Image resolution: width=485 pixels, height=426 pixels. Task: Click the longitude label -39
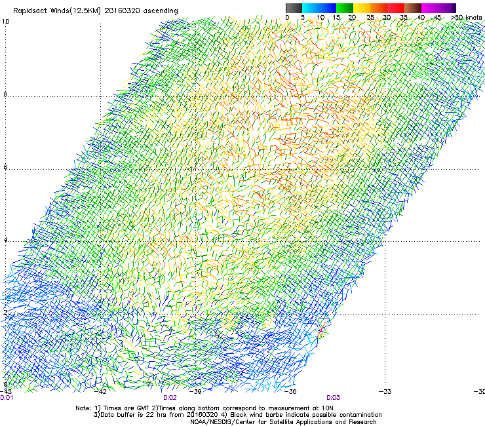(195, 392)
